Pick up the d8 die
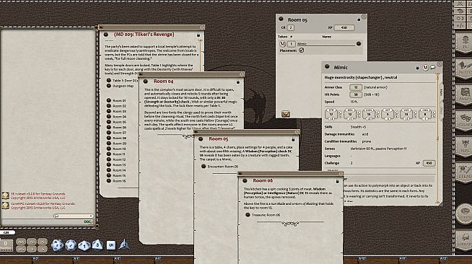This screenshot has width=472, height=264. 97,245
